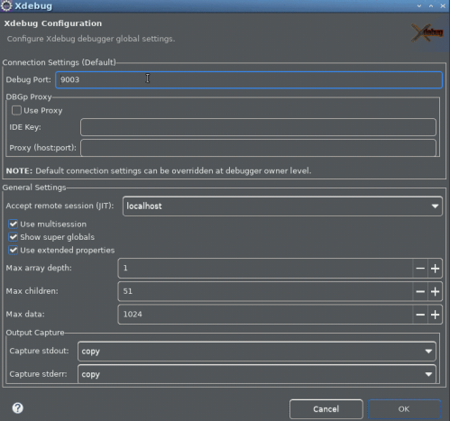This screenshot has height=421, width=450.
Task: Enable the Use Proxy checkbox
Action: point(16,111)
